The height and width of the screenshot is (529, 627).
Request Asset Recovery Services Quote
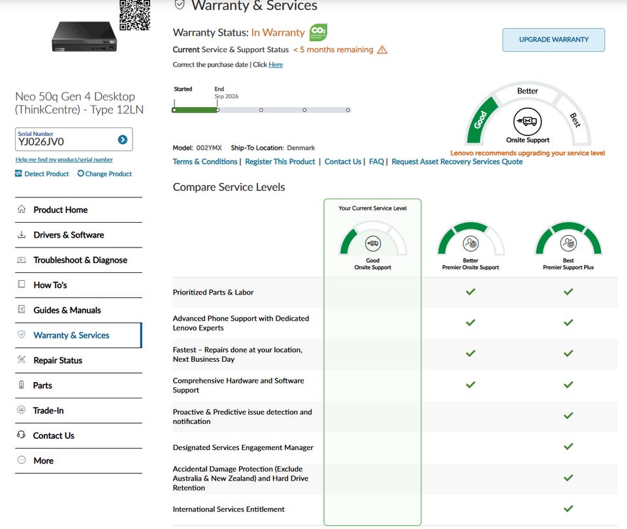[457, 161]
